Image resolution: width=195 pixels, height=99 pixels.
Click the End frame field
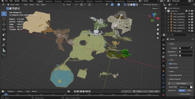pyautogui.click(x=154, y=91)
